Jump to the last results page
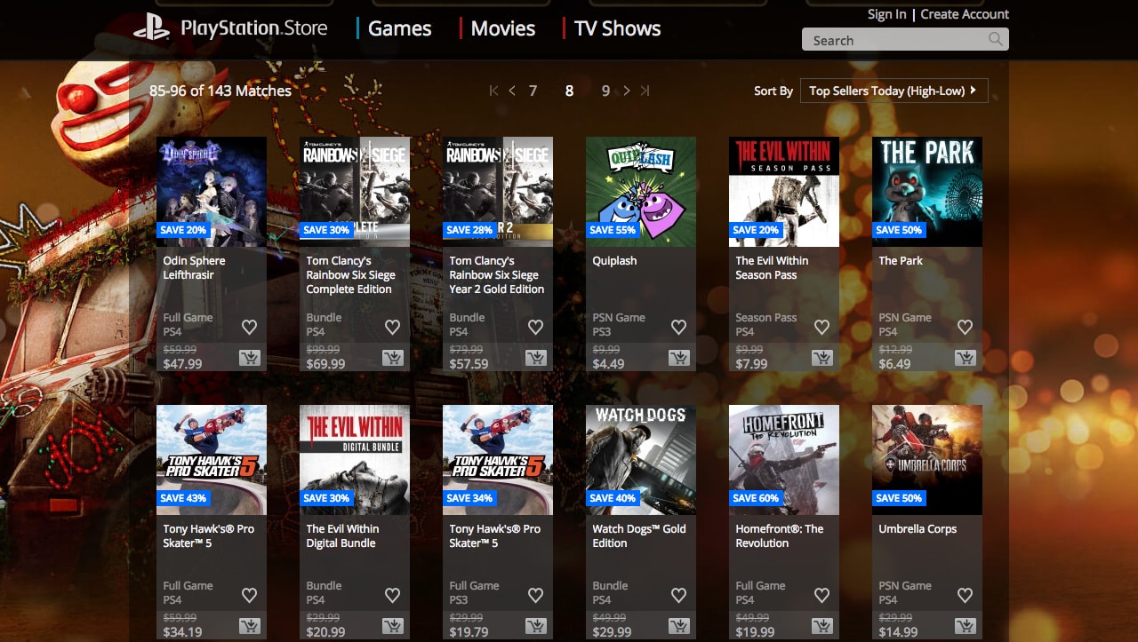 pos(645,91)
